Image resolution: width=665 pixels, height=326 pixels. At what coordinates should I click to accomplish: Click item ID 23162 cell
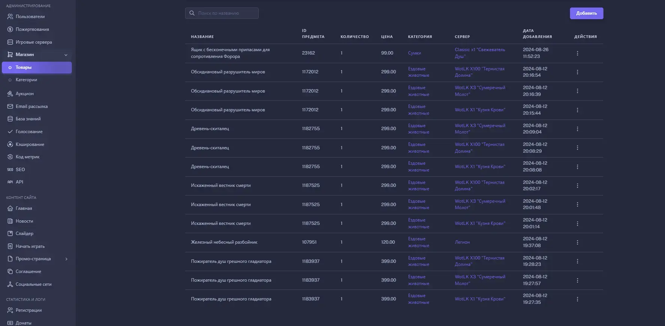[308, 53]
